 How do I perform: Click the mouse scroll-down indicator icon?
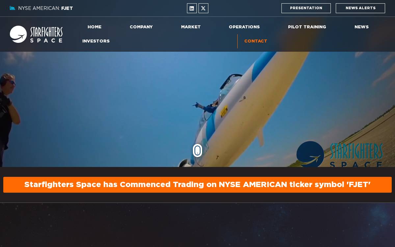(197, 151)
